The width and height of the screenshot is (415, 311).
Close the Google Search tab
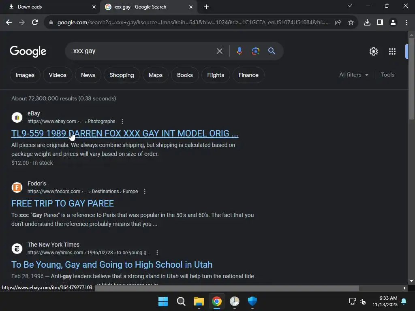click(x=191, y=7)
